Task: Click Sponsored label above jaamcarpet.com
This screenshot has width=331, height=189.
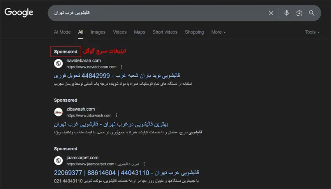Action: (65, 148)
